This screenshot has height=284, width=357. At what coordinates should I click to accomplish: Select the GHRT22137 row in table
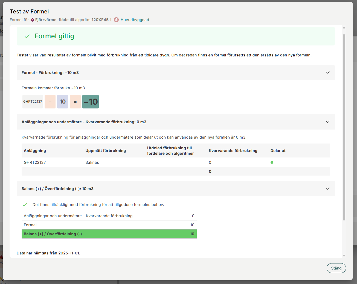[x=35, y=162]
